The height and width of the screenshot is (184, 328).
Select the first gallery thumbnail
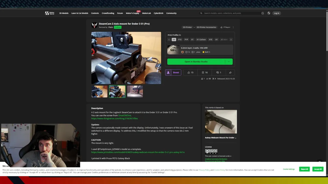pos(99,91)
